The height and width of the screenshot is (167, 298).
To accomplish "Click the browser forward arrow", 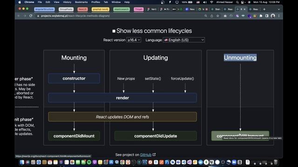I will click(x=25, y=16).
